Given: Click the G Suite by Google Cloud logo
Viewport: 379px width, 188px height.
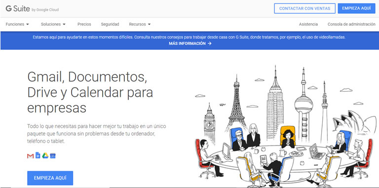Looking at the screenshot, I should point(32,9).
